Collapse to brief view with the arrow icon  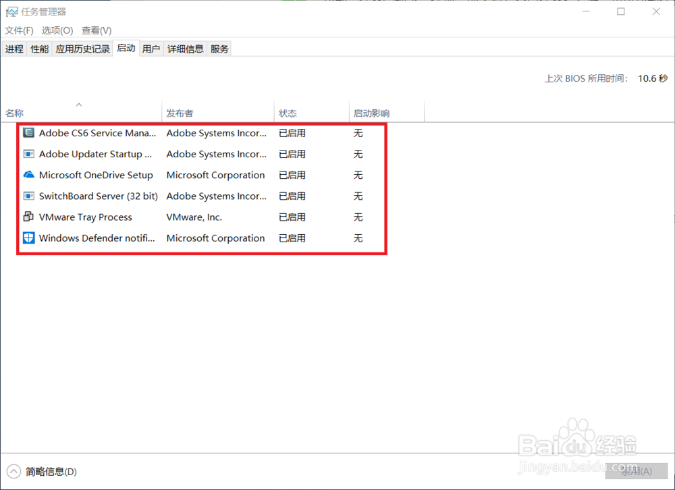tap(13, 472)
